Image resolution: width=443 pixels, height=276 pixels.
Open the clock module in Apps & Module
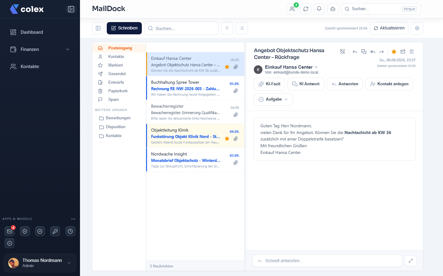[70, 231]
